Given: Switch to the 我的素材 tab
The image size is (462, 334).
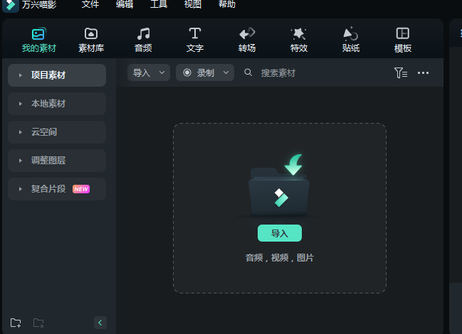Looking at the screenshot, I should coord(39,40).
